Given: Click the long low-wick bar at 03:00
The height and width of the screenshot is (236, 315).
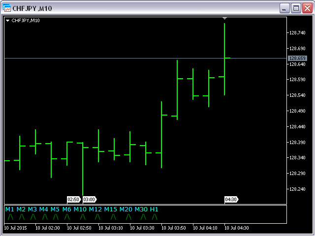Looking at the screenshot, I should tap(83, 169).
